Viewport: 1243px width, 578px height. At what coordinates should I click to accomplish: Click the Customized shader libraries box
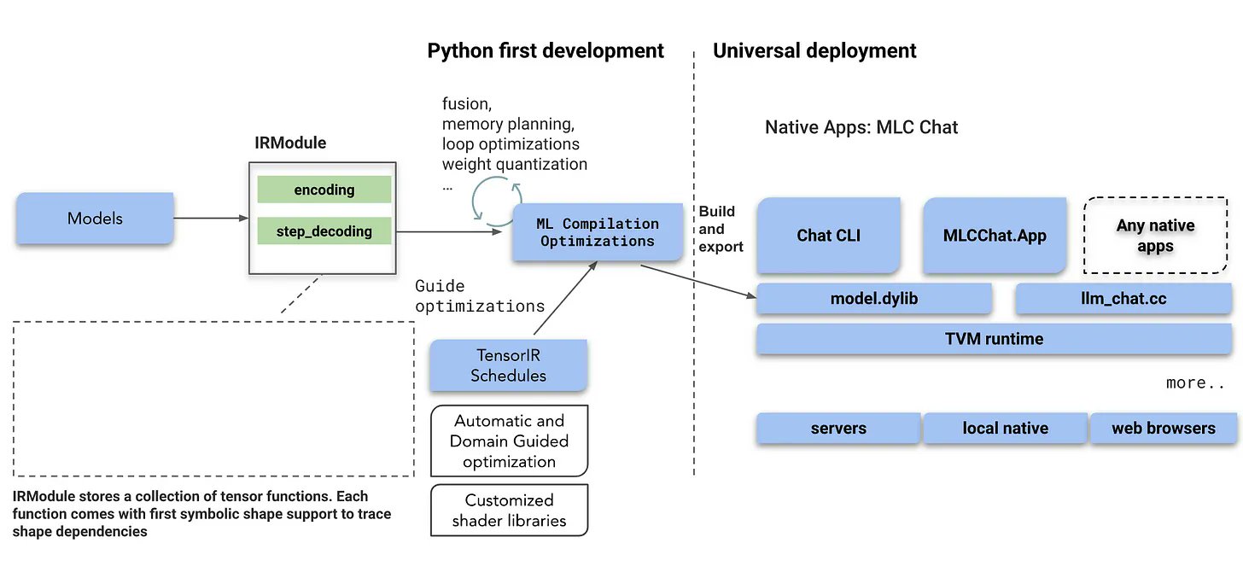pos(508,509)
